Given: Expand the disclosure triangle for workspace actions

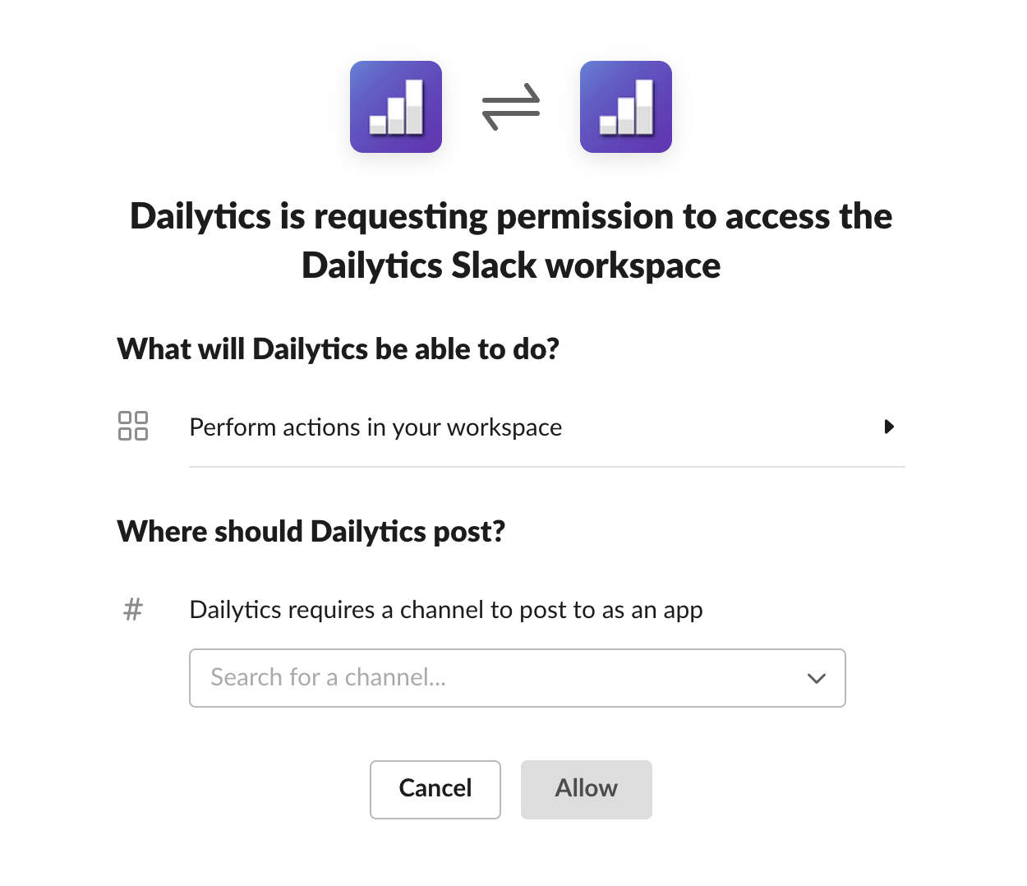Looking at the screenshot, I should [889, 427].
